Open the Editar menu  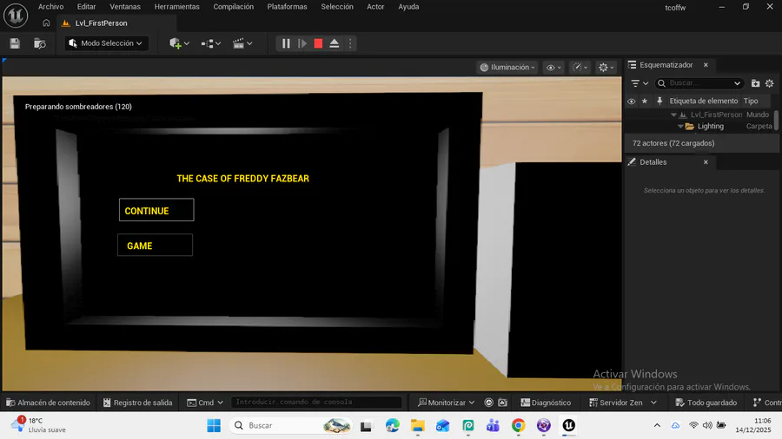86,6
